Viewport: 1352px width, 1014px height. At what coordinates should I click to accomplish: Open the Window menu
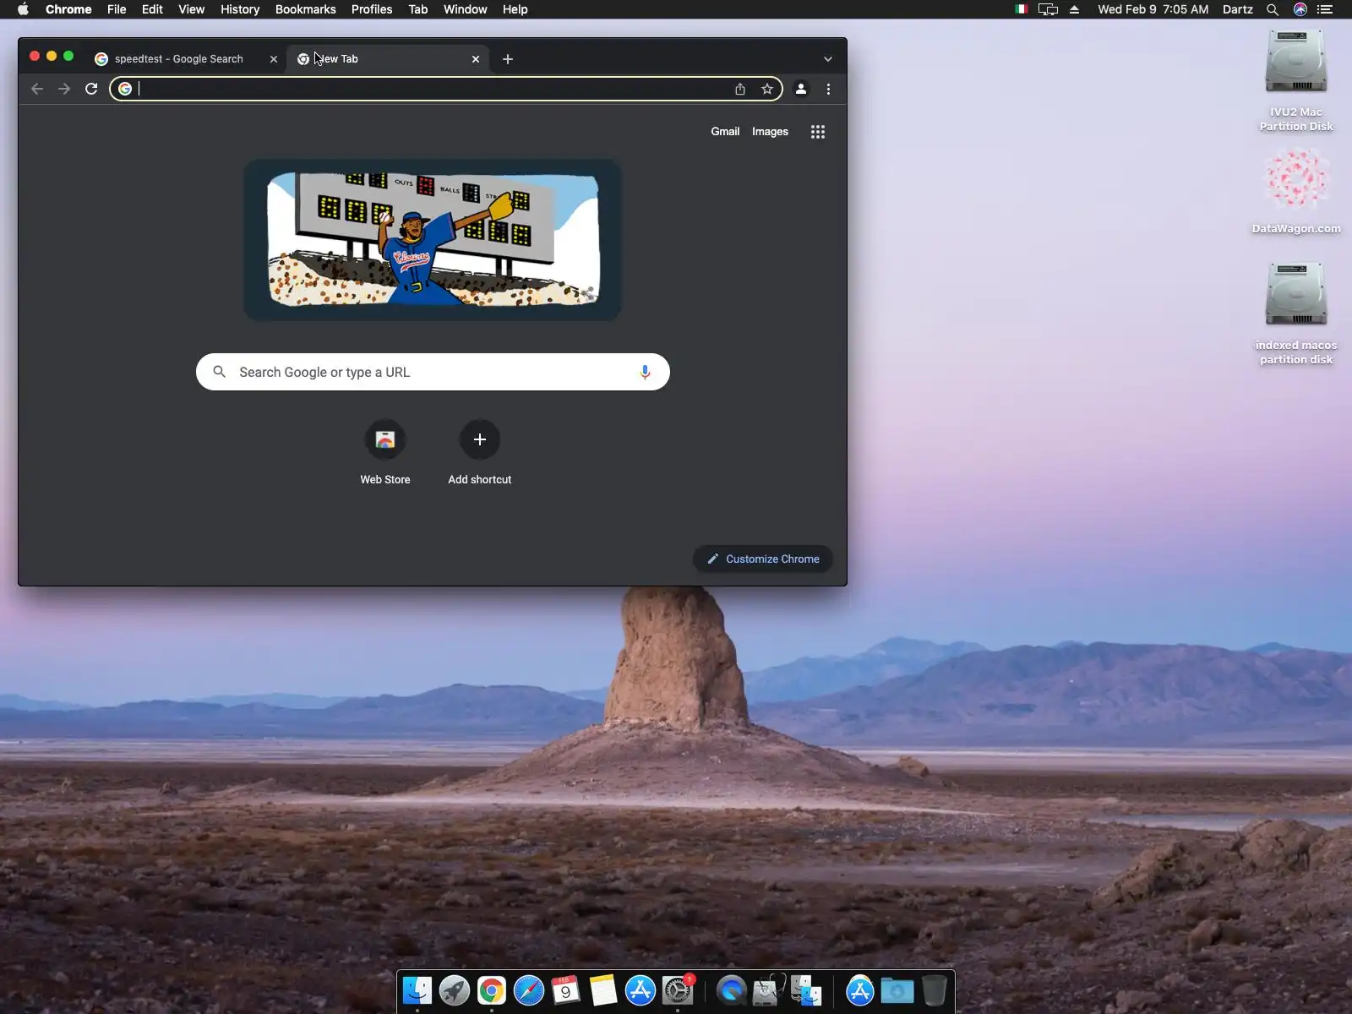click(466, 9)
